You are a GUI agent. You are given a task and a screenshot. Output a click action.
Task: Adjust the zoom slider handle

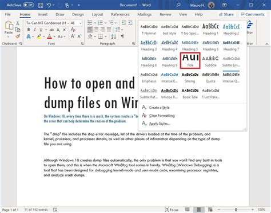(x=236, y=210)
